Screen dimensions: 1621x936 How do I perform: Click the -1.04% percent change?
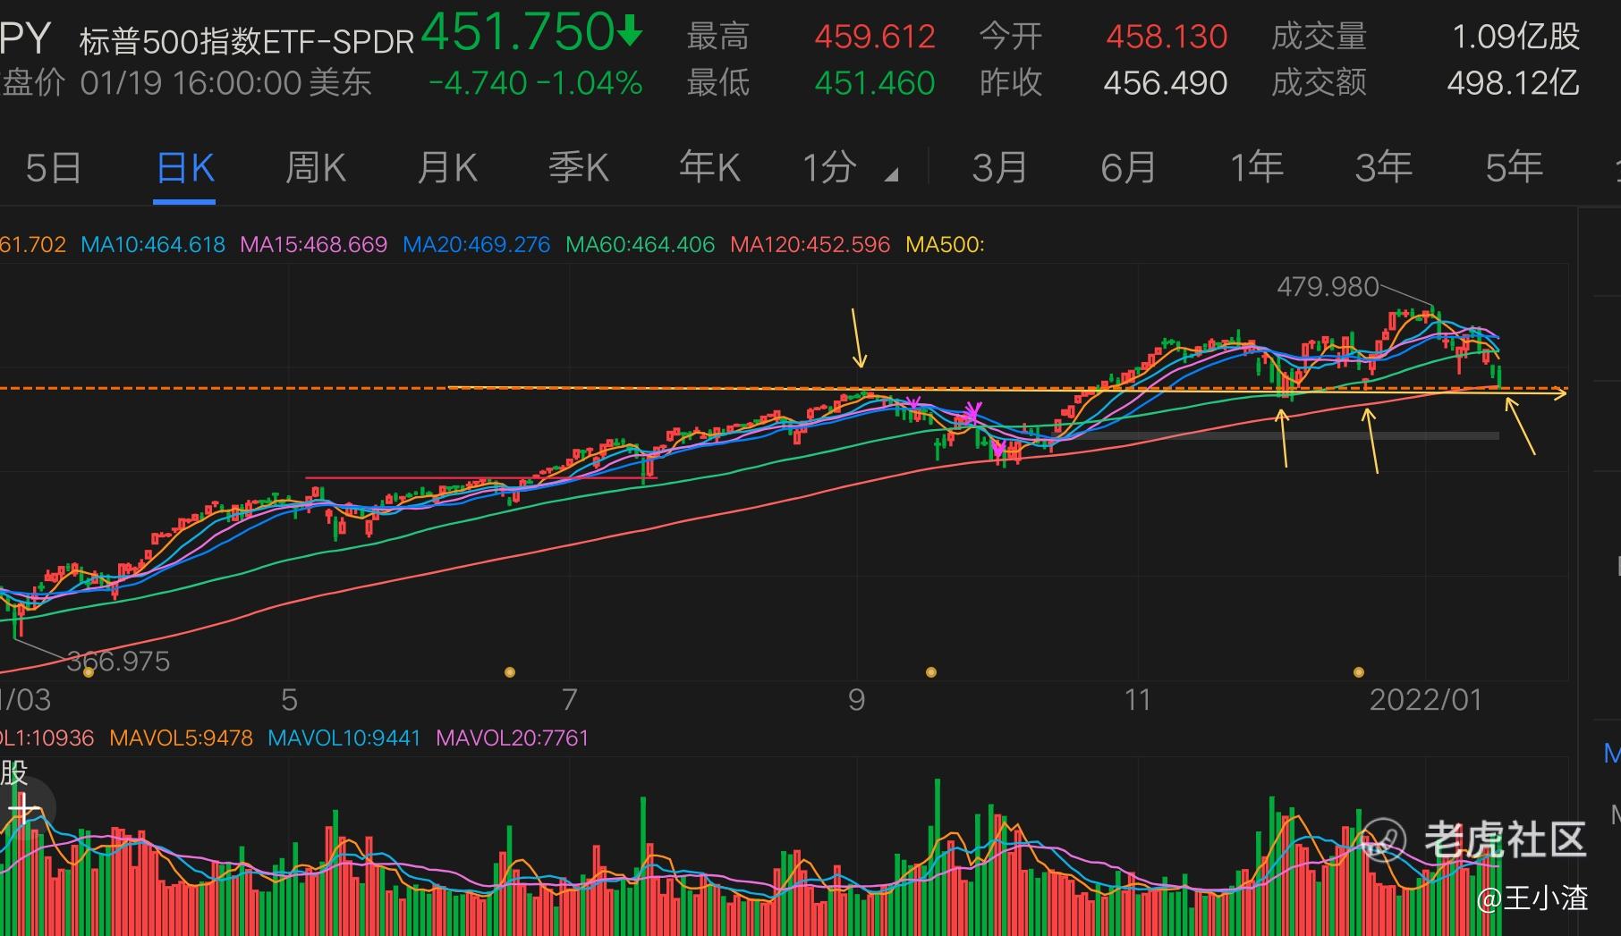pyautogui.click(x=590, y=84)
